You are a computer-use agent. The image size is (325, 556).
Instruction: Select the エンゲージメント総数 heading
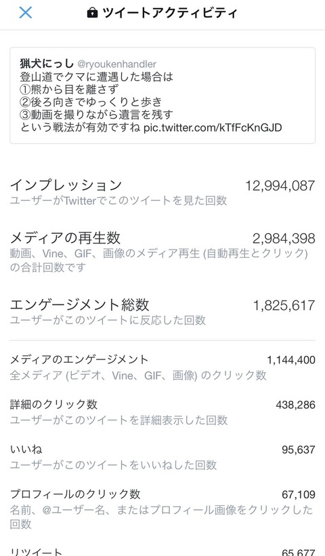pos(80,304)
